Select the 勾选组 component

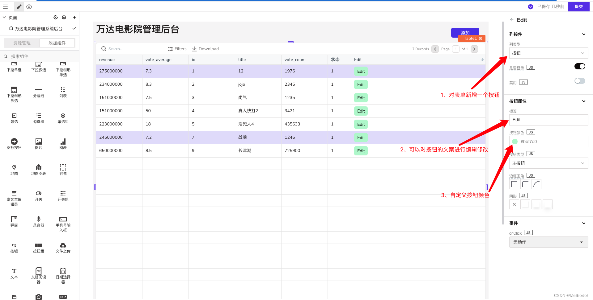[39, 118]
